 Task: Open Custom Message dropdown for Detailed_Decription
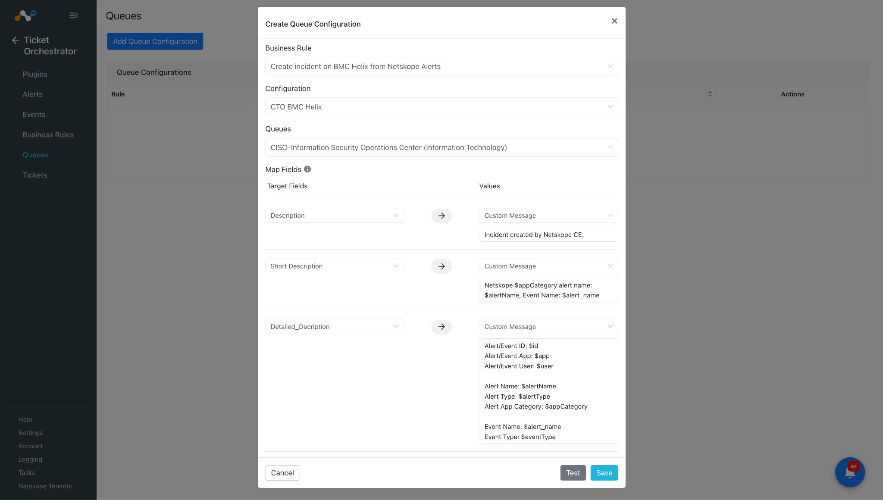point(548,327)
